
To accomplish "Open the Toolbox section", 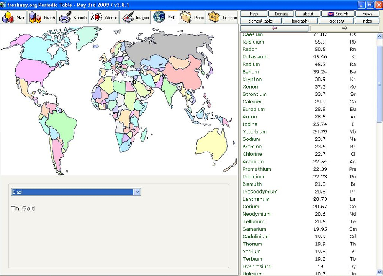I will pyautogui.click(x=223, y=18).
